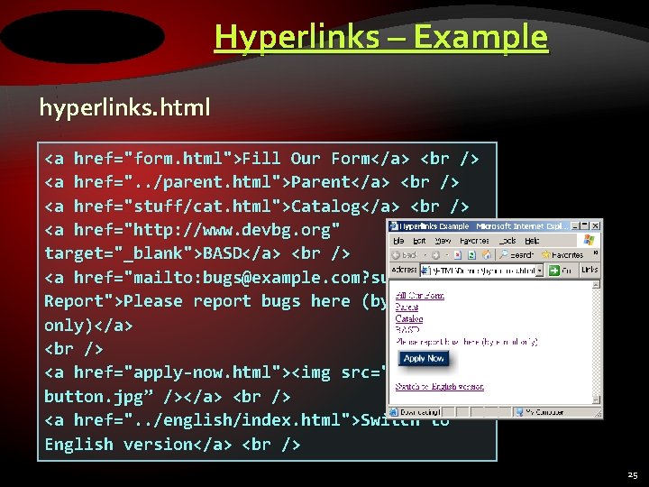The width and height of the screenshot is (649, 487).
Task: Click the code line containing stuff/cat.html
Action: click(x=257, y=206)
